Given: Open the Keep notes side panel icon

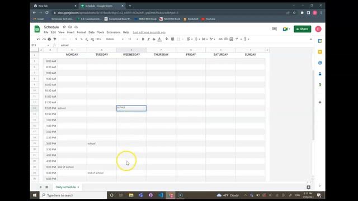Looking at the screenshot, I should pyautogui.click(x=320, y=52).
